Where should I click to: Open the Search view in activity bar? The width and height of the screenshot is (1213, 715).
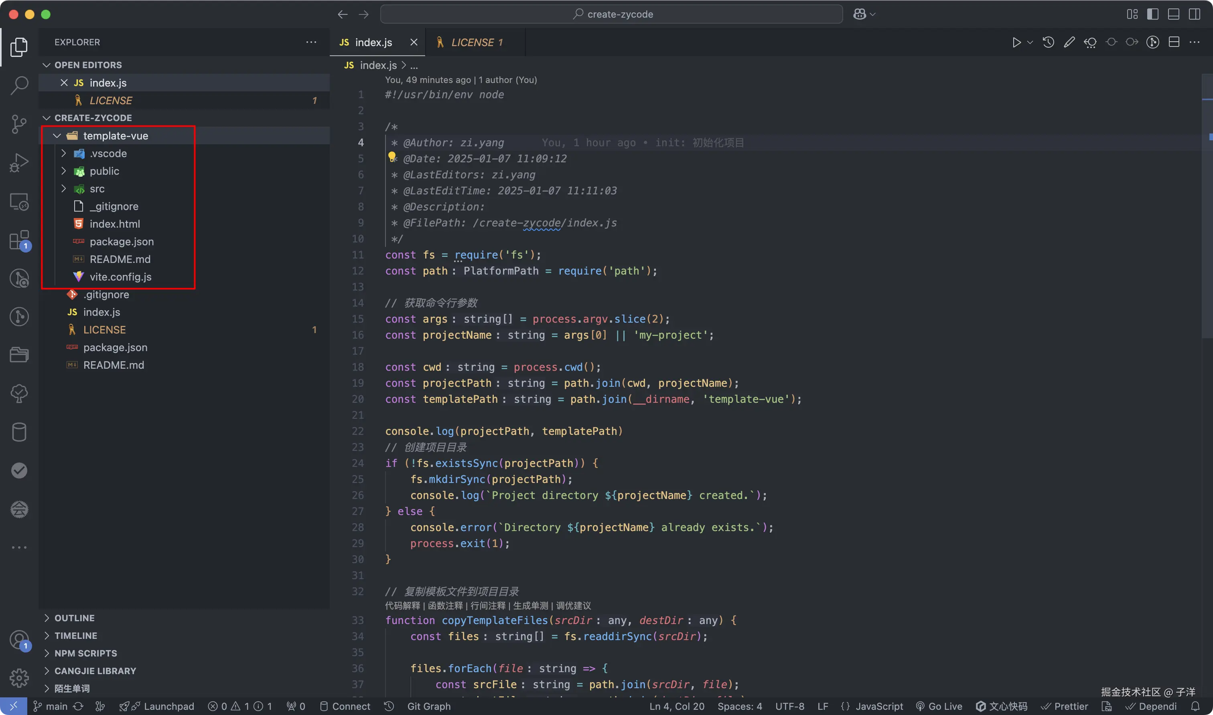[x=19, y=85]
